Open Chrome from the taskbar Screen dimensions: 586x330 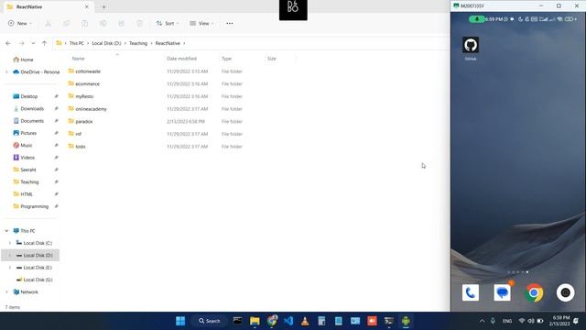[x=272, y=321]
